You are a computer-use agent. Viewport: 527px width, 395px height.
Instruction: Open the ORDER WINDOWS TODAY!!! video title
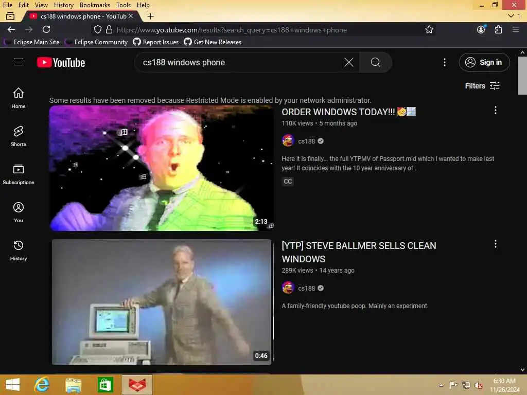[x=348, y=112]
